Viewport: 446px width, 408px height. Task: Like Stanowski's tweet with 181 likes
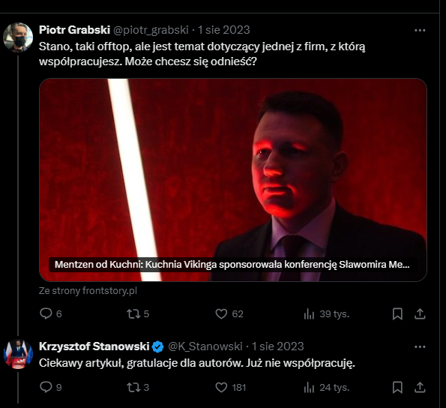pyautogui.click(x=230, y=387)
